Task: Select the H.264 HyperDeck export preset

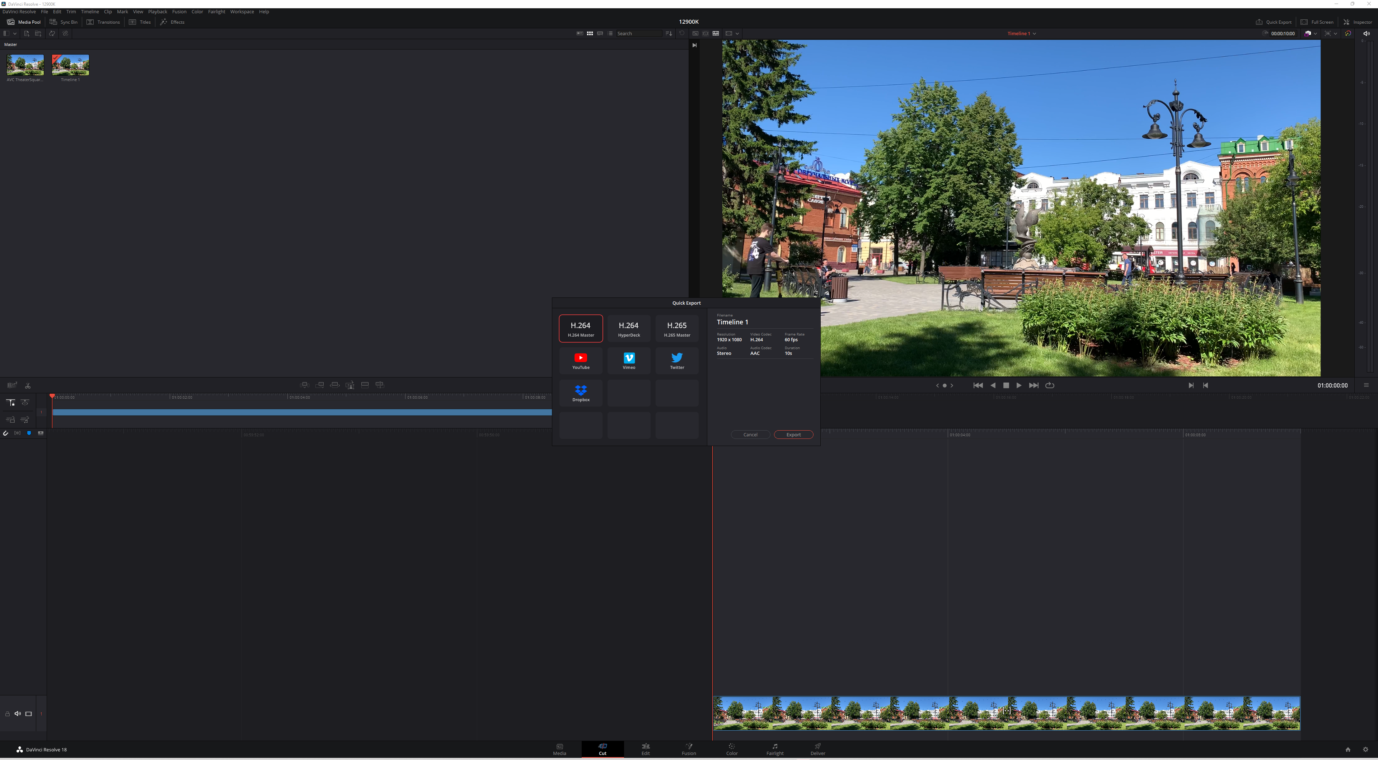Action: tap(629, 328)
